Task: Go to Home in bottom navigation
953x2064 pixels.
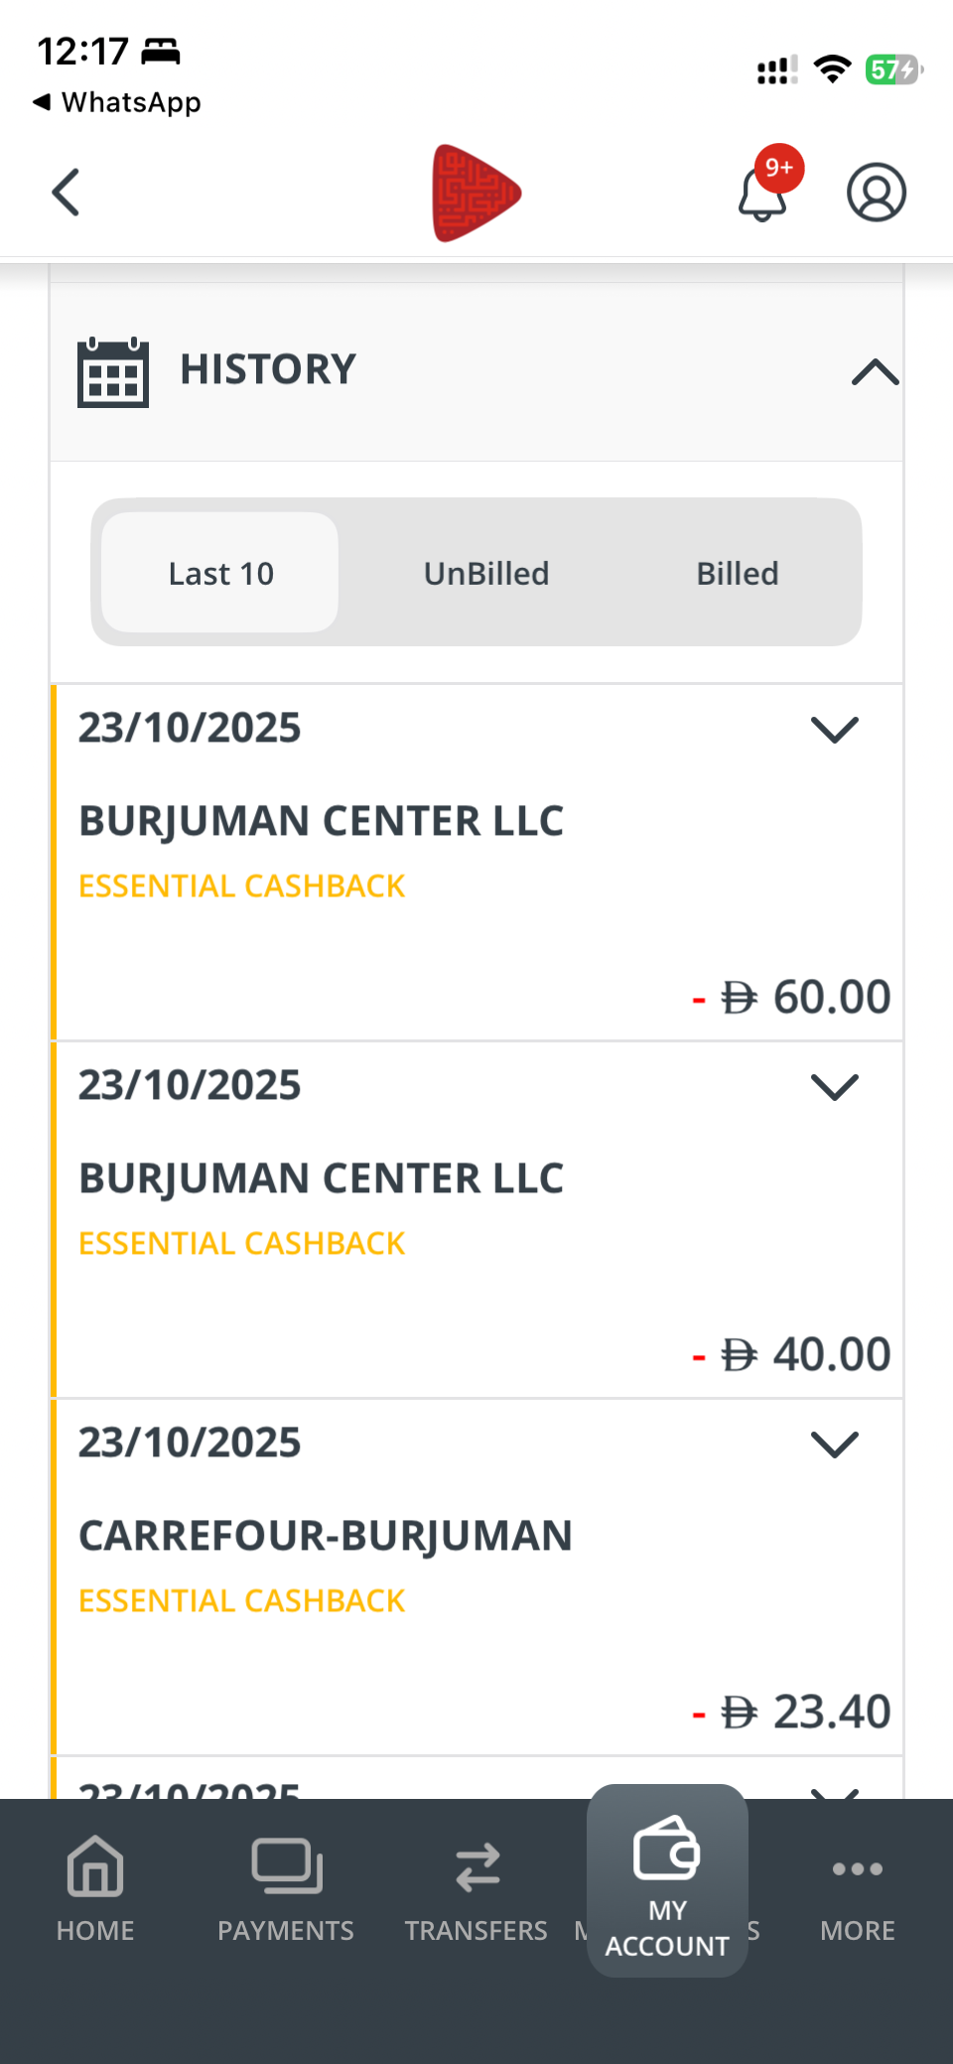Action: pos(95,1888)
